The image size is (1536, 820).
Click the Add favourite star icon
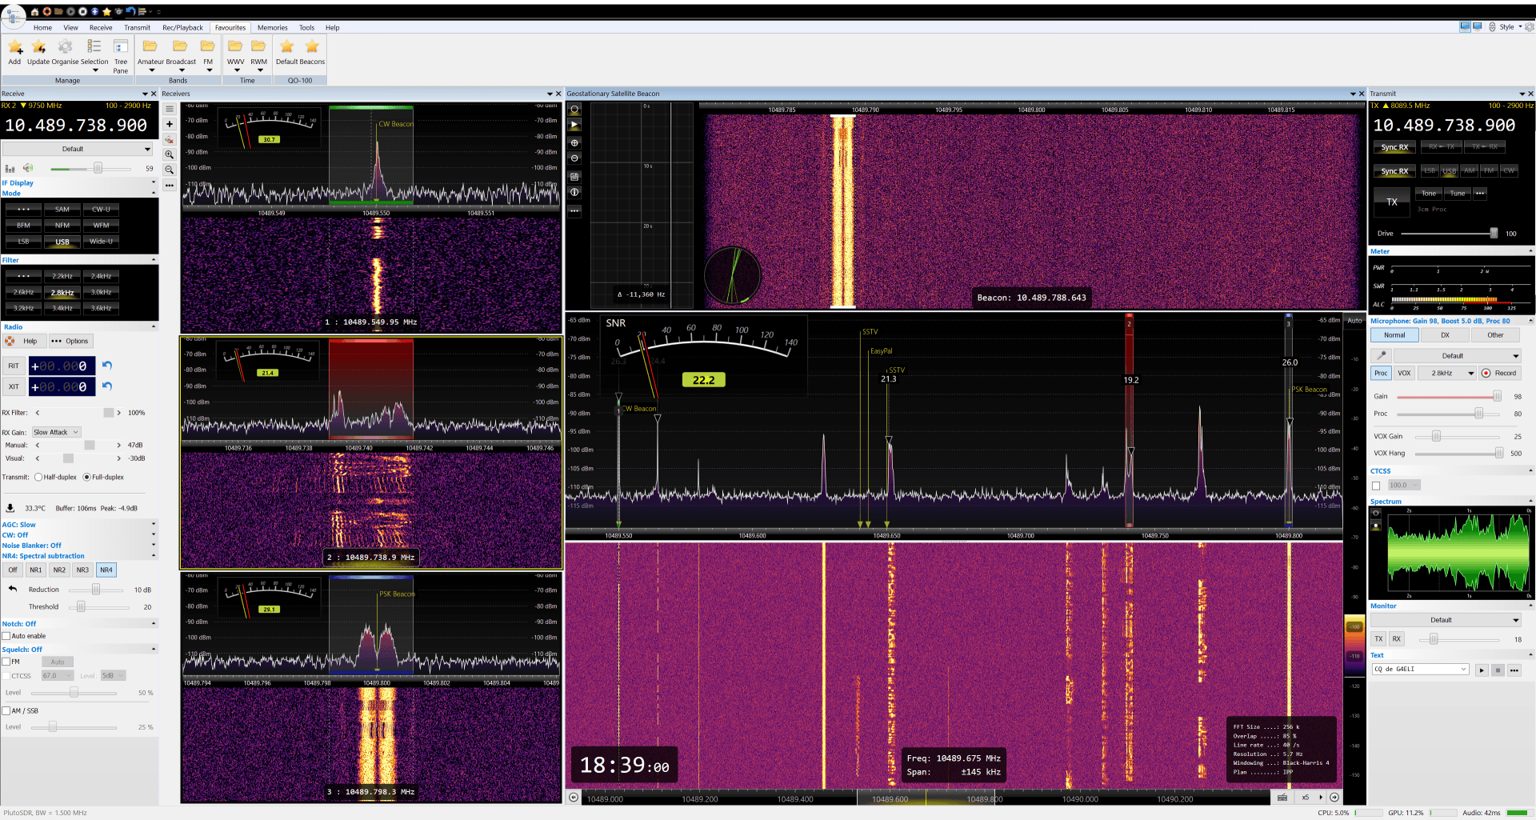point(14,48)
